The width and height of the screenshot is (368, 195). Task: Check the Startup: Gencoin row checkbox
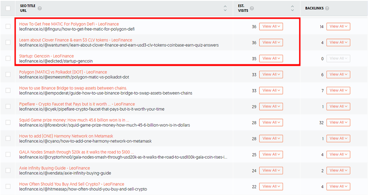point(8,58)
